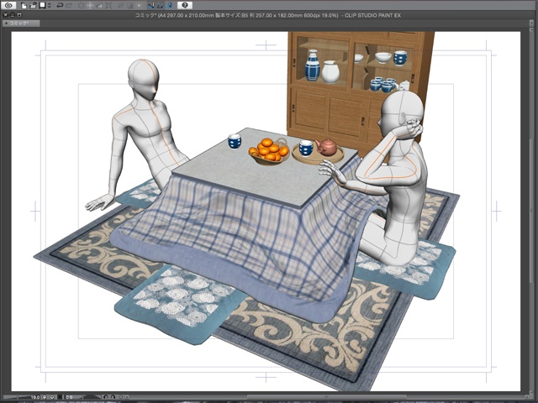The image size is (538, 403).
Task: Click the rotation slider in status bar
Action: pos(91,397)
